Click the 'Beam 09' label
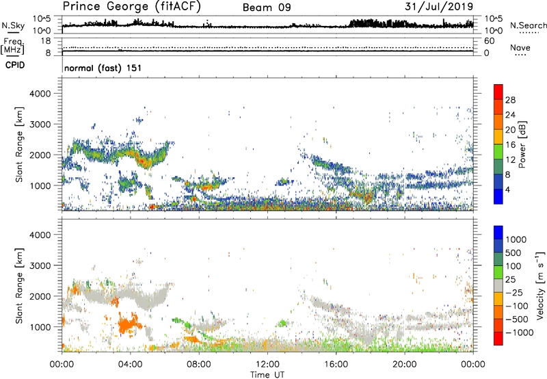Screen dimensions: 547x379 [x=267, y=8]
